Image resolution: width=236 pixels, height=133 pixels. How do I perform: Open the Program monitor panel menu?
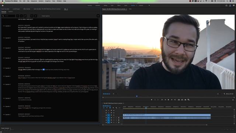click(126, 9)
